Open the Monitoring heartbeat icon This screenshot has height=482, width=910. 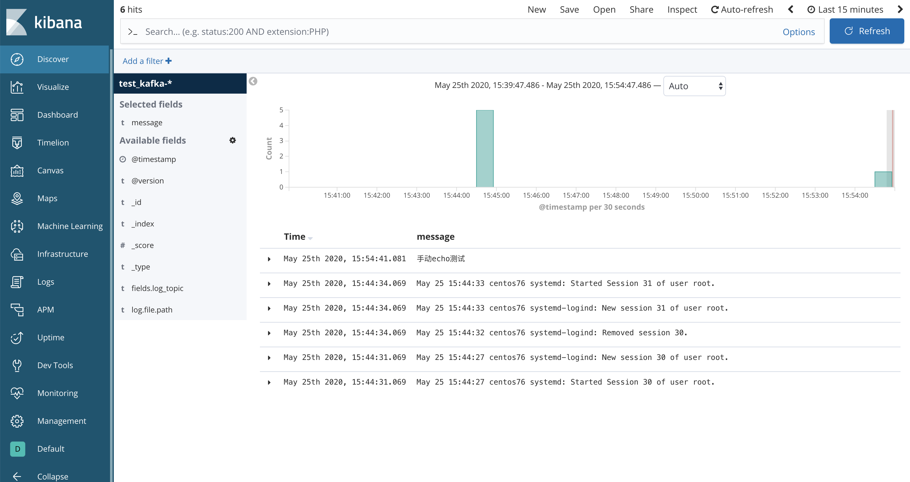pos(17,393)
